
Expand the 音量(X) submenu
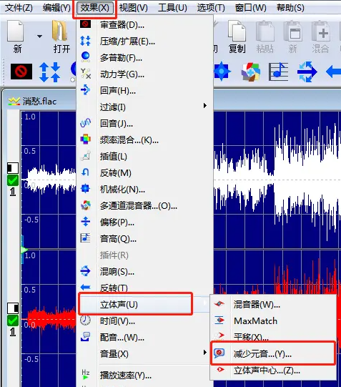(x=144, y=354)
